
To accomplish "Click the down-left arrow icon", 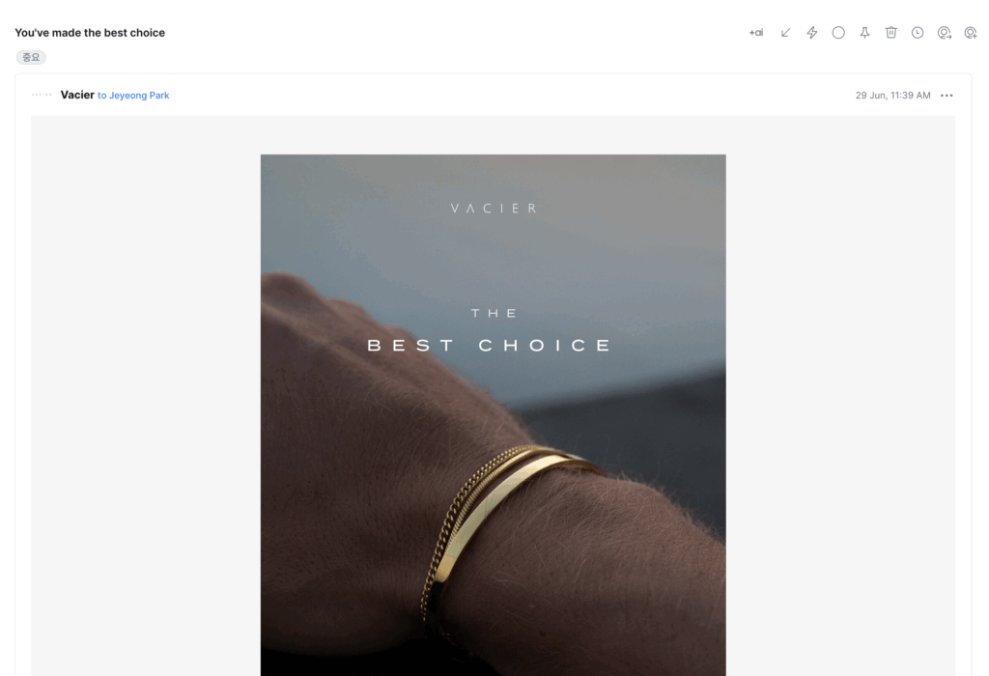I will [x=785, y=33].
